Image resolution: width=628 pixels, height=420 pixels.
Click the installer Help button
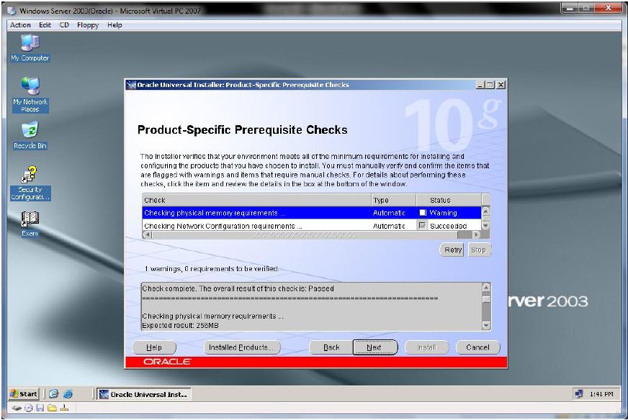point(154,347)
